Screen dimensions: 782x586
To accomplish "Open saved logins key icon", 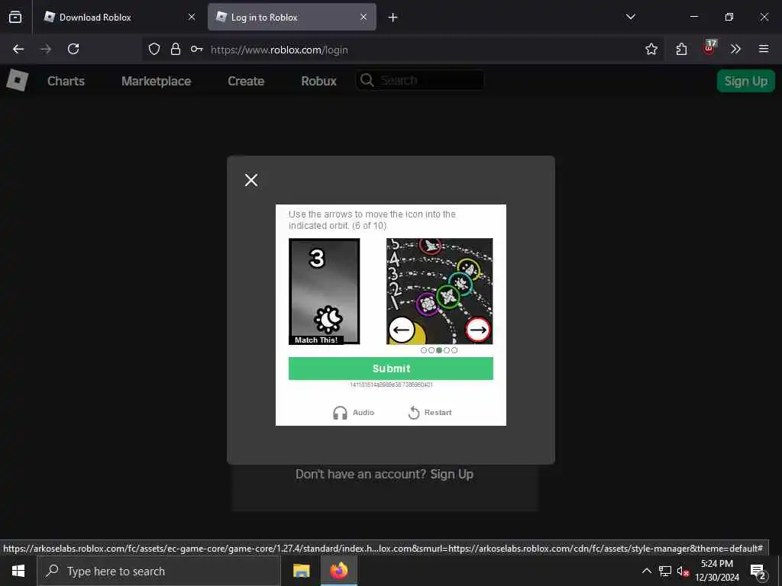I will pyautogui.click(x=196, y=49).
